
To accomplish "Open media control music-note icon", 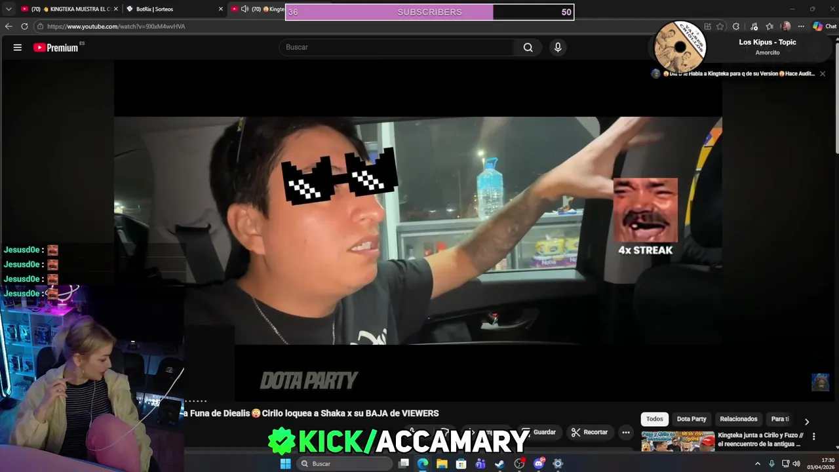I will [754, 26].
